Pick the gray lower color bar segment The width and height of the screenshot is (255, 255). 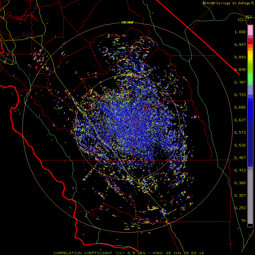click(x=250, y=197)
